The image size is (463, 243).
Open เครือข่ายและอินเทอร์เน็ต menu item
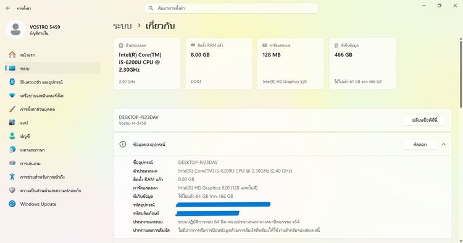coord(53,95)
